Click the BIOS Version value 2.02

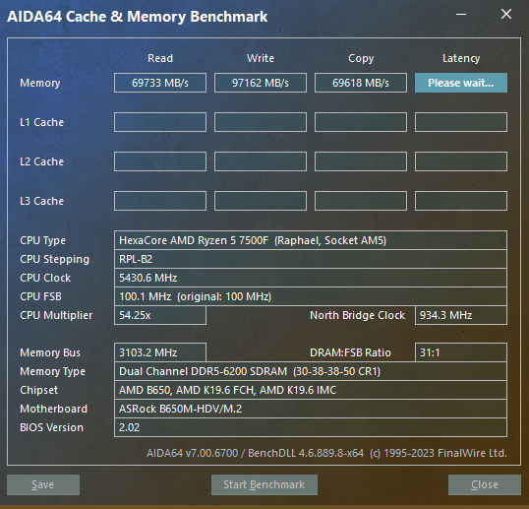pyautogui.click(x=311, y=427)
